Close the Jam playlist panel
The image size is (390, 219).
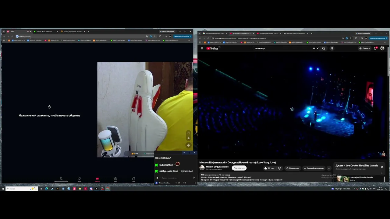(x=382, y=167)
